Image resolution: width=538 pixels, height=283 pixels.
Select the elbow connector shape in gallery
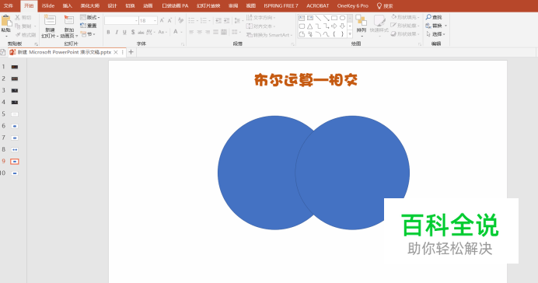(x=319, y=26)
